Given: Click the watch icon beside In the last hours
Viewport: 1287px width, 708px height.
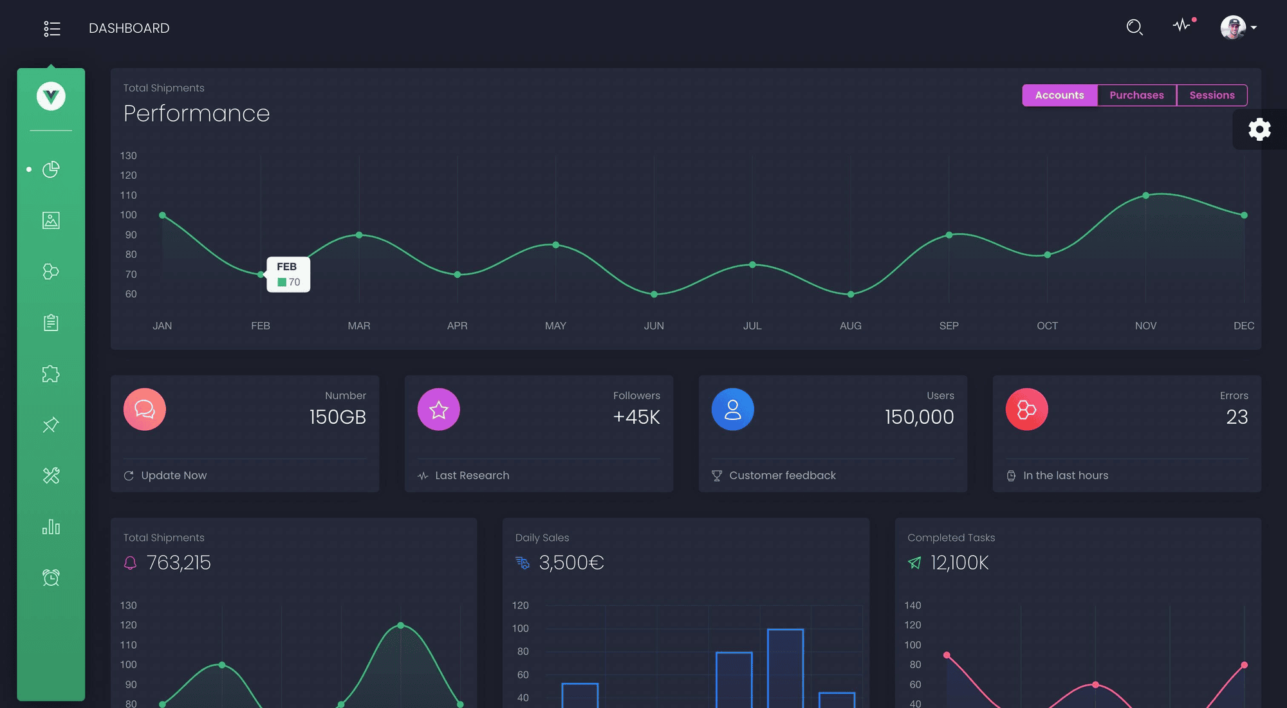Looking at the screenshot, I should tap(1011, 476).
